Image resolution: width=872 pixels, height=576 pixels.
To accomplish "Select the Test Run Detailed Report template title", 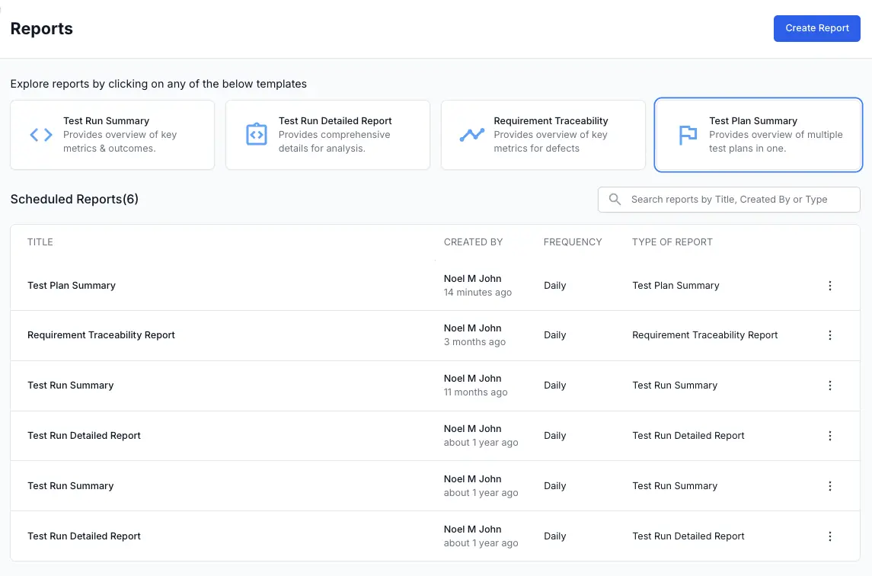I will 335,121.
